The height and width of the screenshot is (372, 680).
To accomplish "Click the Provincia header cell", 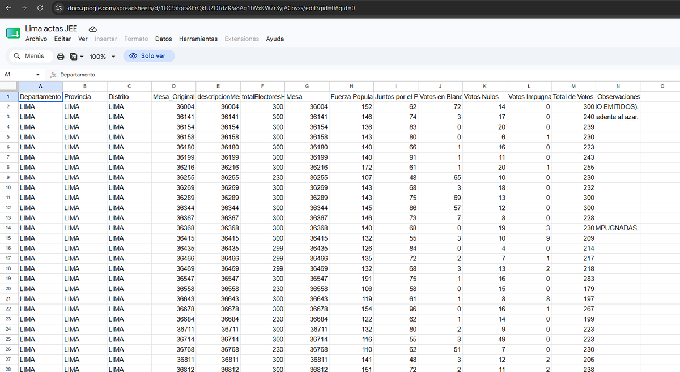I will [x=84, y=97].
